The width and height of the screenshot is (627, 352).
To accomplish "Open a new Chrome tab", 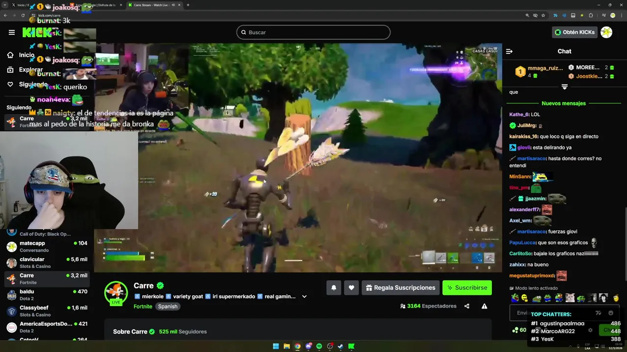I will 188,5.
